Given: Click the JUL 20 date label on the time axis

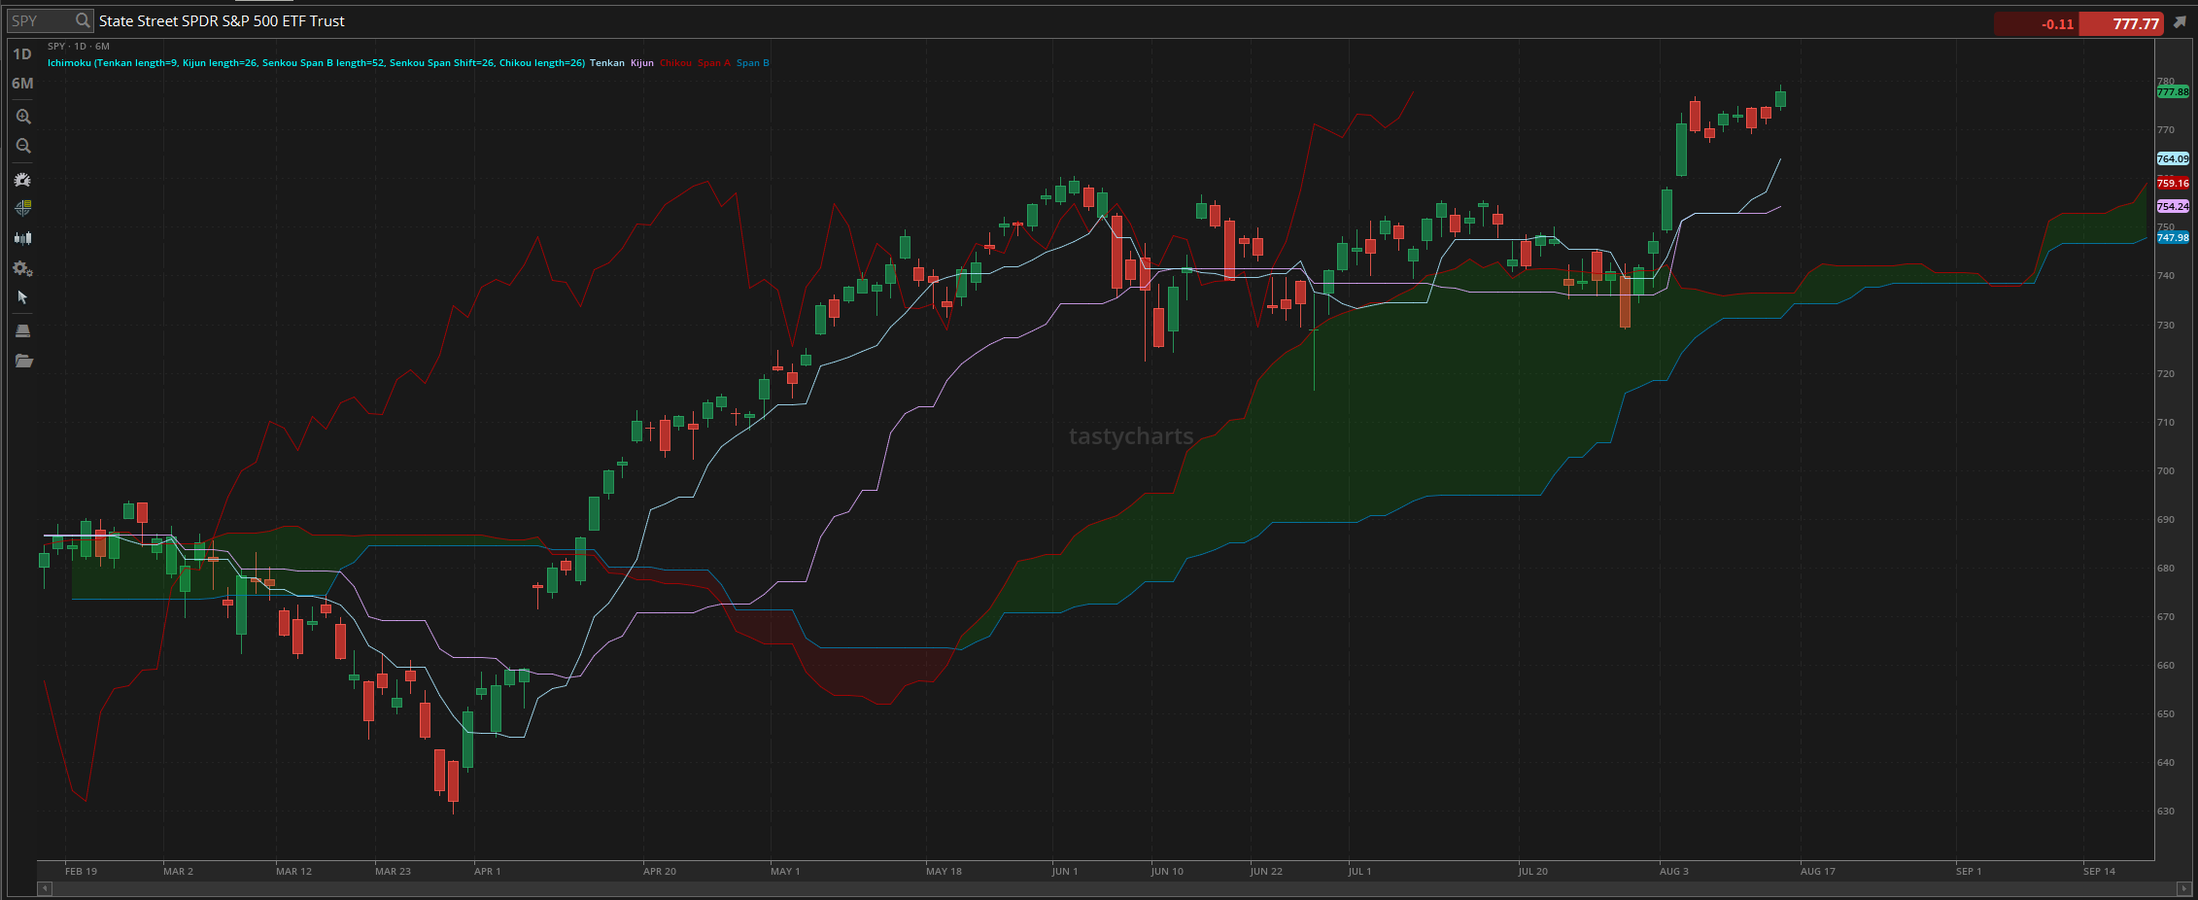Looking at the screenshot, I should coord(1532,871).
